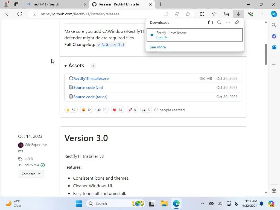
Task: Close the rectify11 Search tab
Action: coord(85,4)
